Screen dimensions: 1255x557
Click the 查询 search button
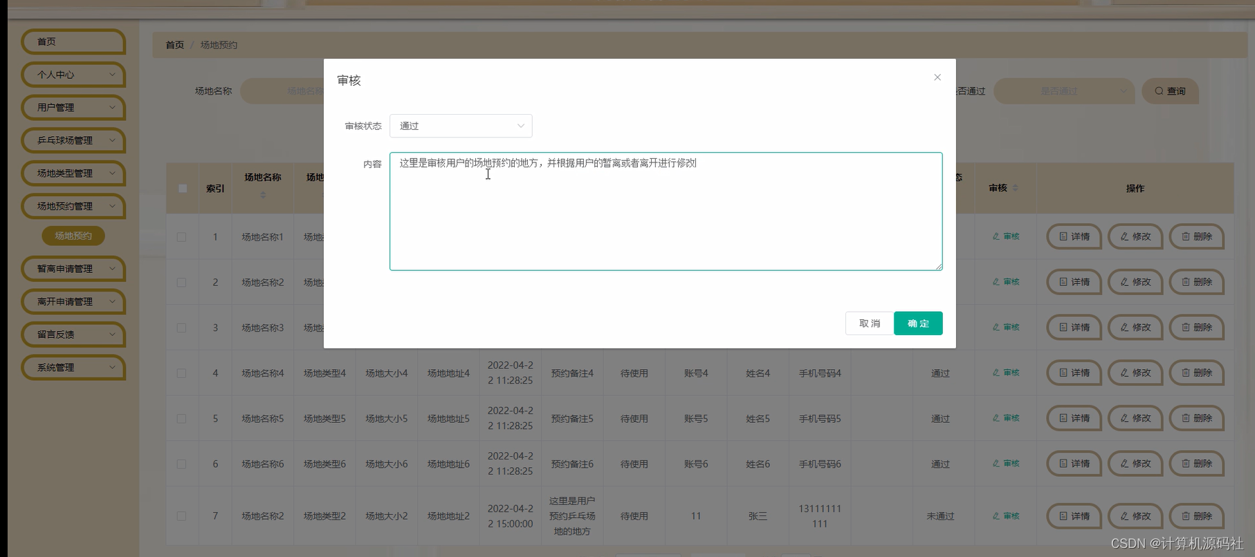click(x=1170, y=91)
